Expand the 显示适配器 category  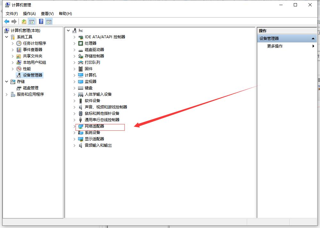point(75,139)
